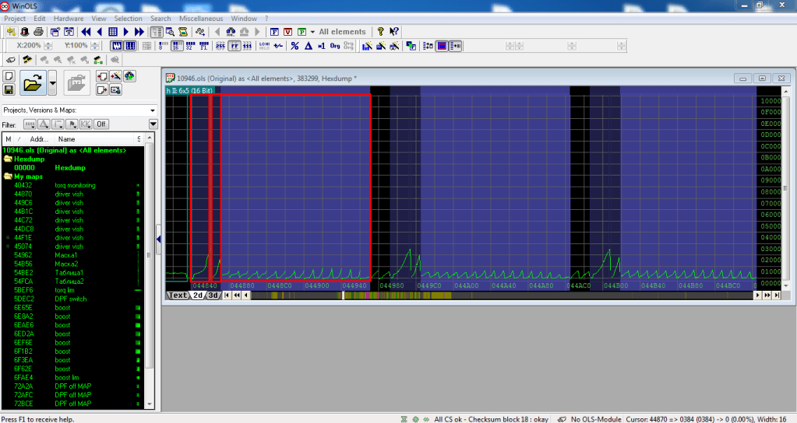Expand the arrow next to Open Project
Image resolution: width=797 pixels, height=423 pixels.
point(52,82)
